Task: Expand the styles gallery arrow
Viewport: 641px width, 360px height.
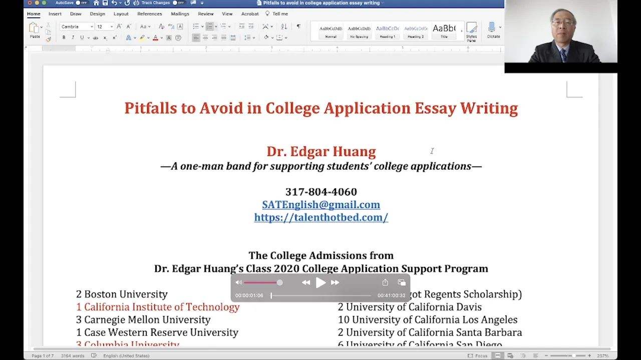Action: 461,31
